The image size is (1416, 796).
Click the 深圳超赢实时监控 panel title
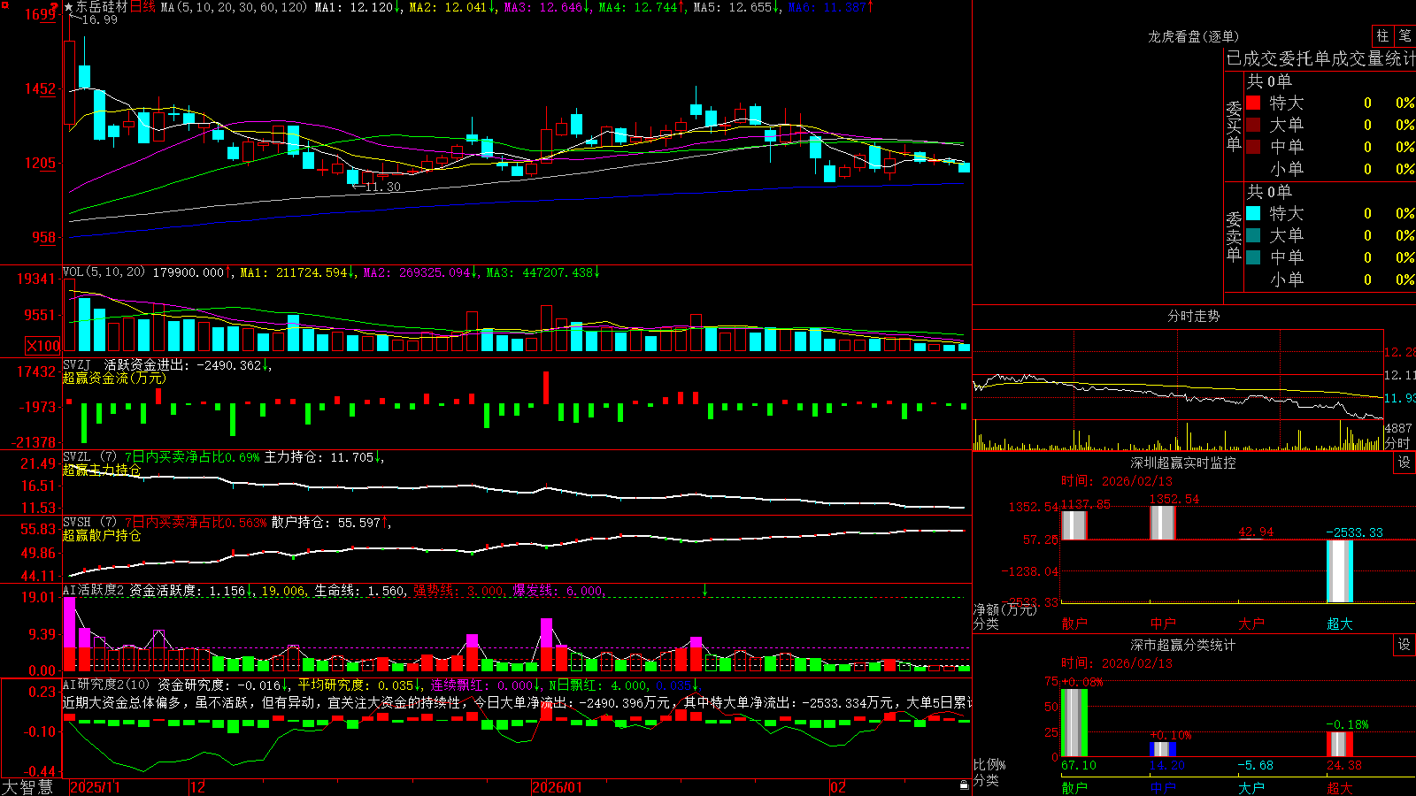coord(1182,463)
